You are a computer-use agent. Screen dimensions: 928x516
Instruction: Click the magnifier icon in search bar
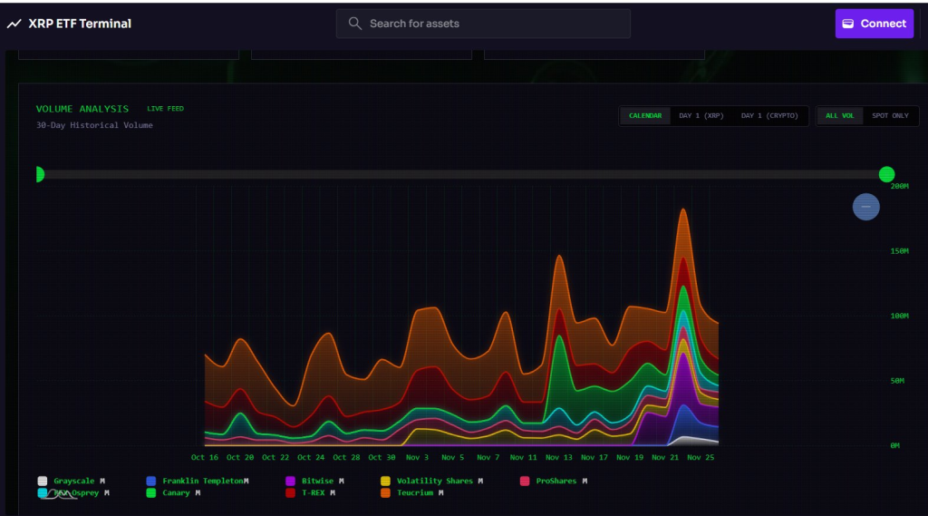pos(355,24)
